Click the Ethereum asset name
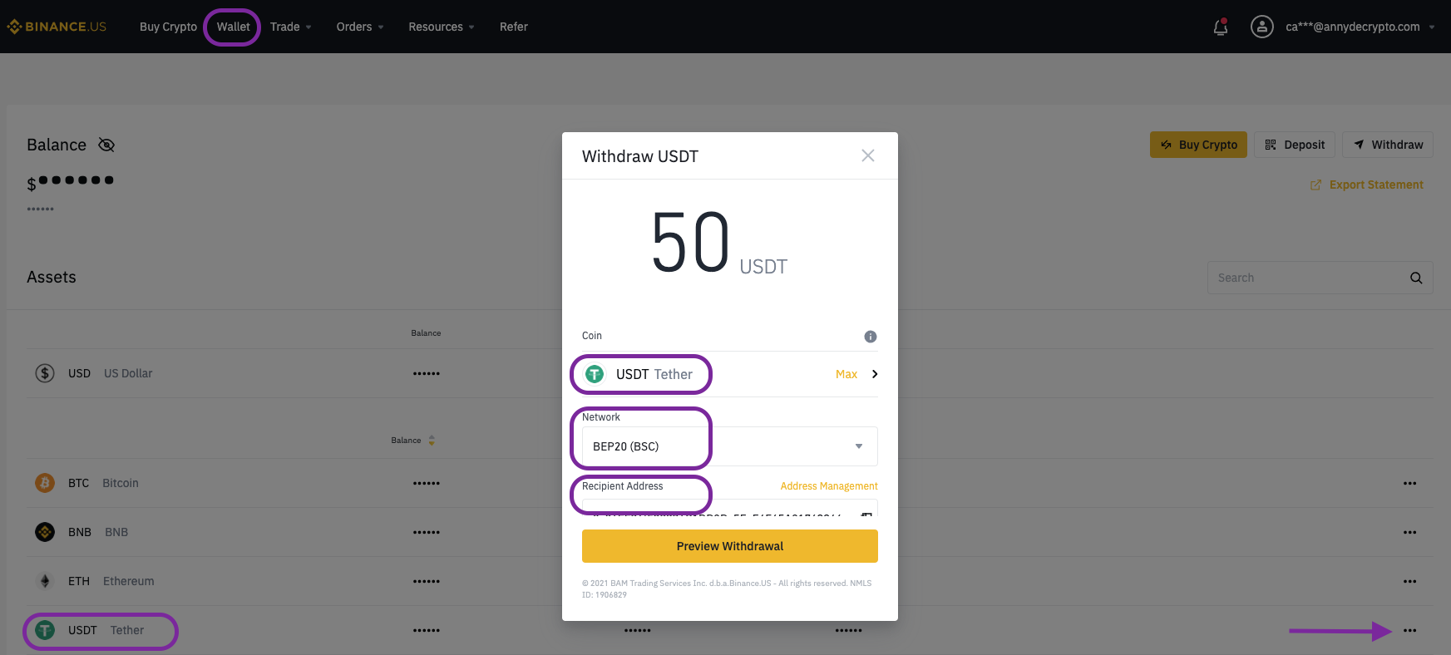 129,581
